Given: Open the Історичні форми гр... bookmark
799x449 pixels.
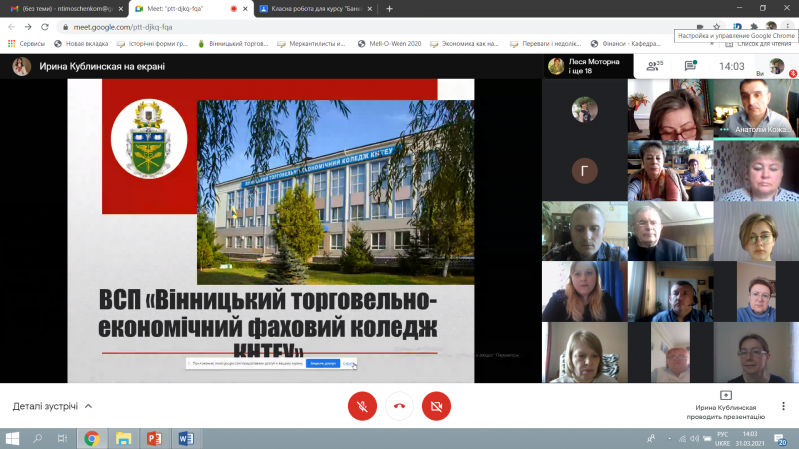Looking at the screenshot, I should pyautogui.click(x=152, y=44).
